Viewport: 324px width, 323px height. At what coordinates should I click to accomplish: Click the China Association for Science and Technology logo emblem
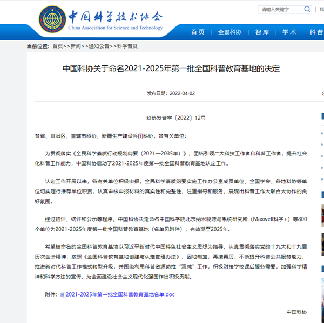(52, 19)
